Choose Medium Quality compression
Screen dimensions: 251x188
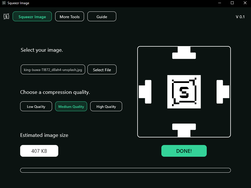(71, 106)
